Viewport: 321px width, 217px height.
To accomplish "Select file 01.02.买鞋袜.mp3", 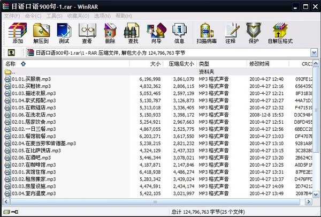I will tap(32, 86).
